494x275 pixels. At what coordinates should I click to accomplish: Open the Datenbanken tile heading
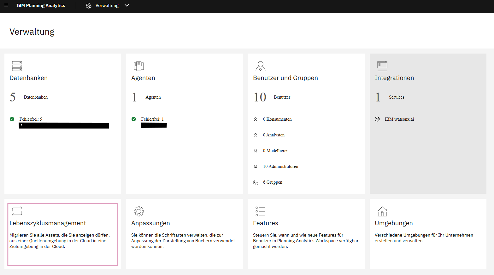pos(28,78)
